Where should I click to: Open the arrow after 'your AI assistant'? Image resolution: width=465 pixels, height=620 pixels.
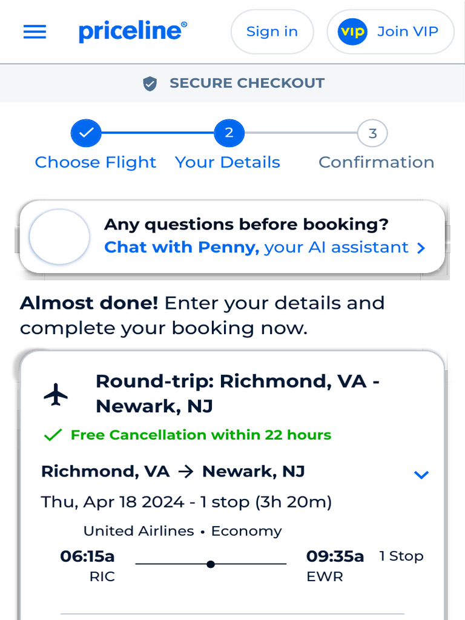pos(421,248)
